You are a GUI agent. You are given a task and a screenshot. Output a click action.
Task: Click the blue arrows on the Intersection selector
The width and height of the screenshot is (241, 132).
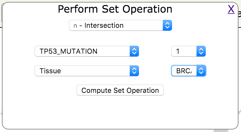pos(167,25)
